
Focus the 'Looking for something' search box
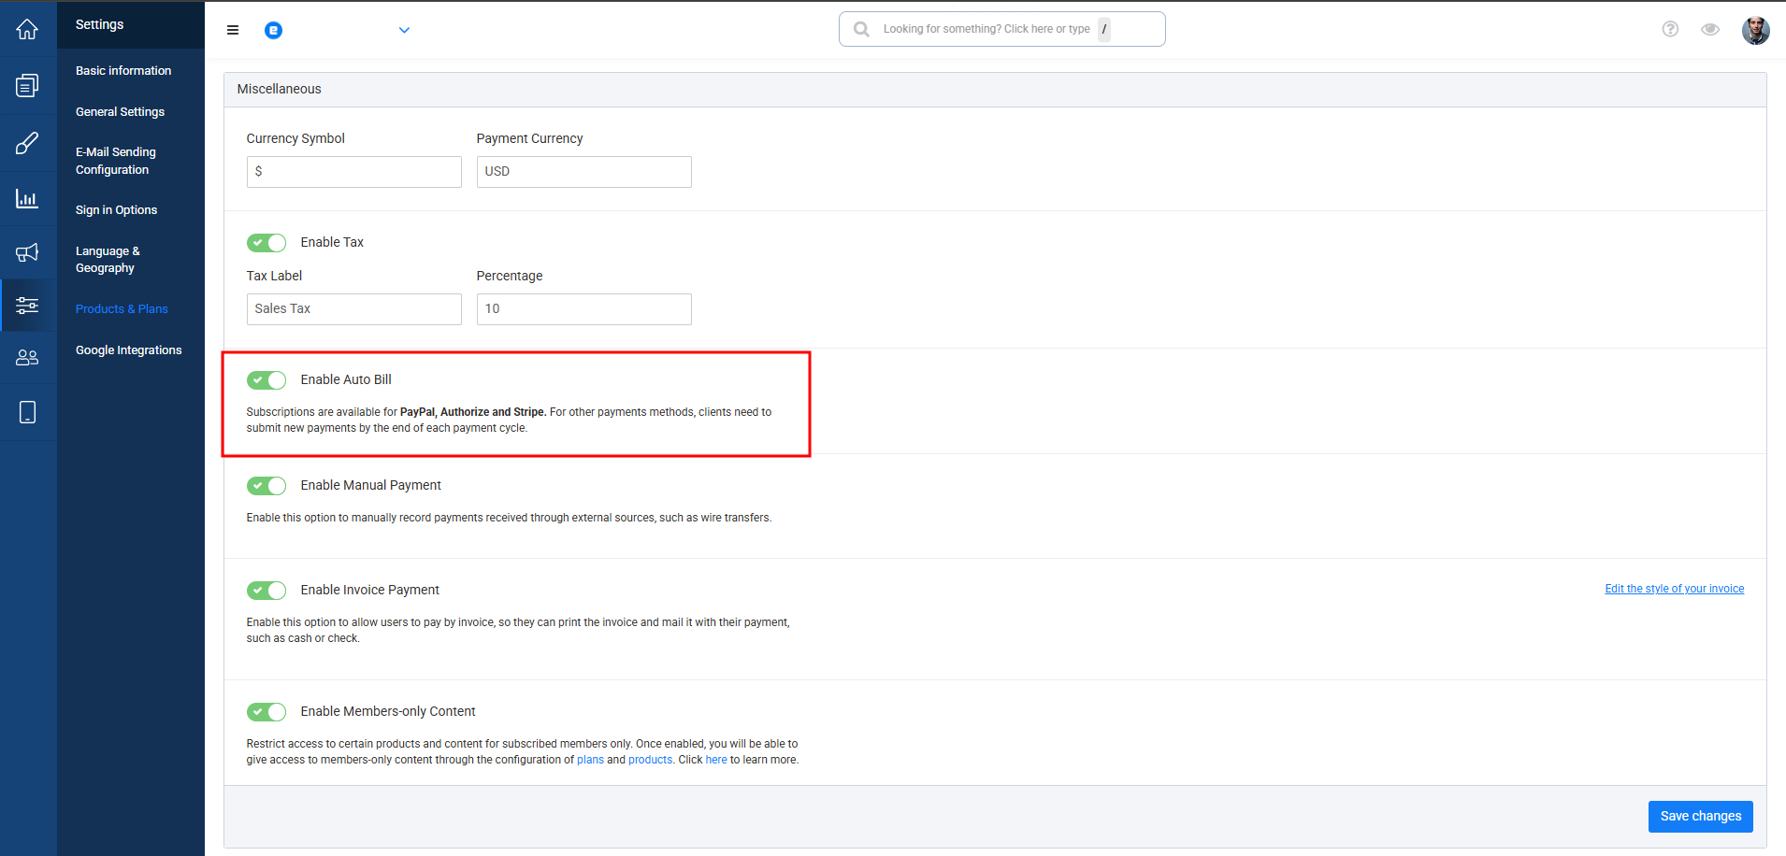click(1001, 29)
